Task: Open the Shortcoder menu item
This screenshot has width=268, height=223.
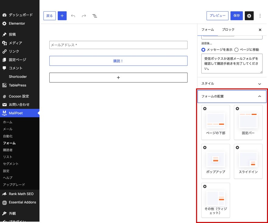Action: click(x=18, y=77)
